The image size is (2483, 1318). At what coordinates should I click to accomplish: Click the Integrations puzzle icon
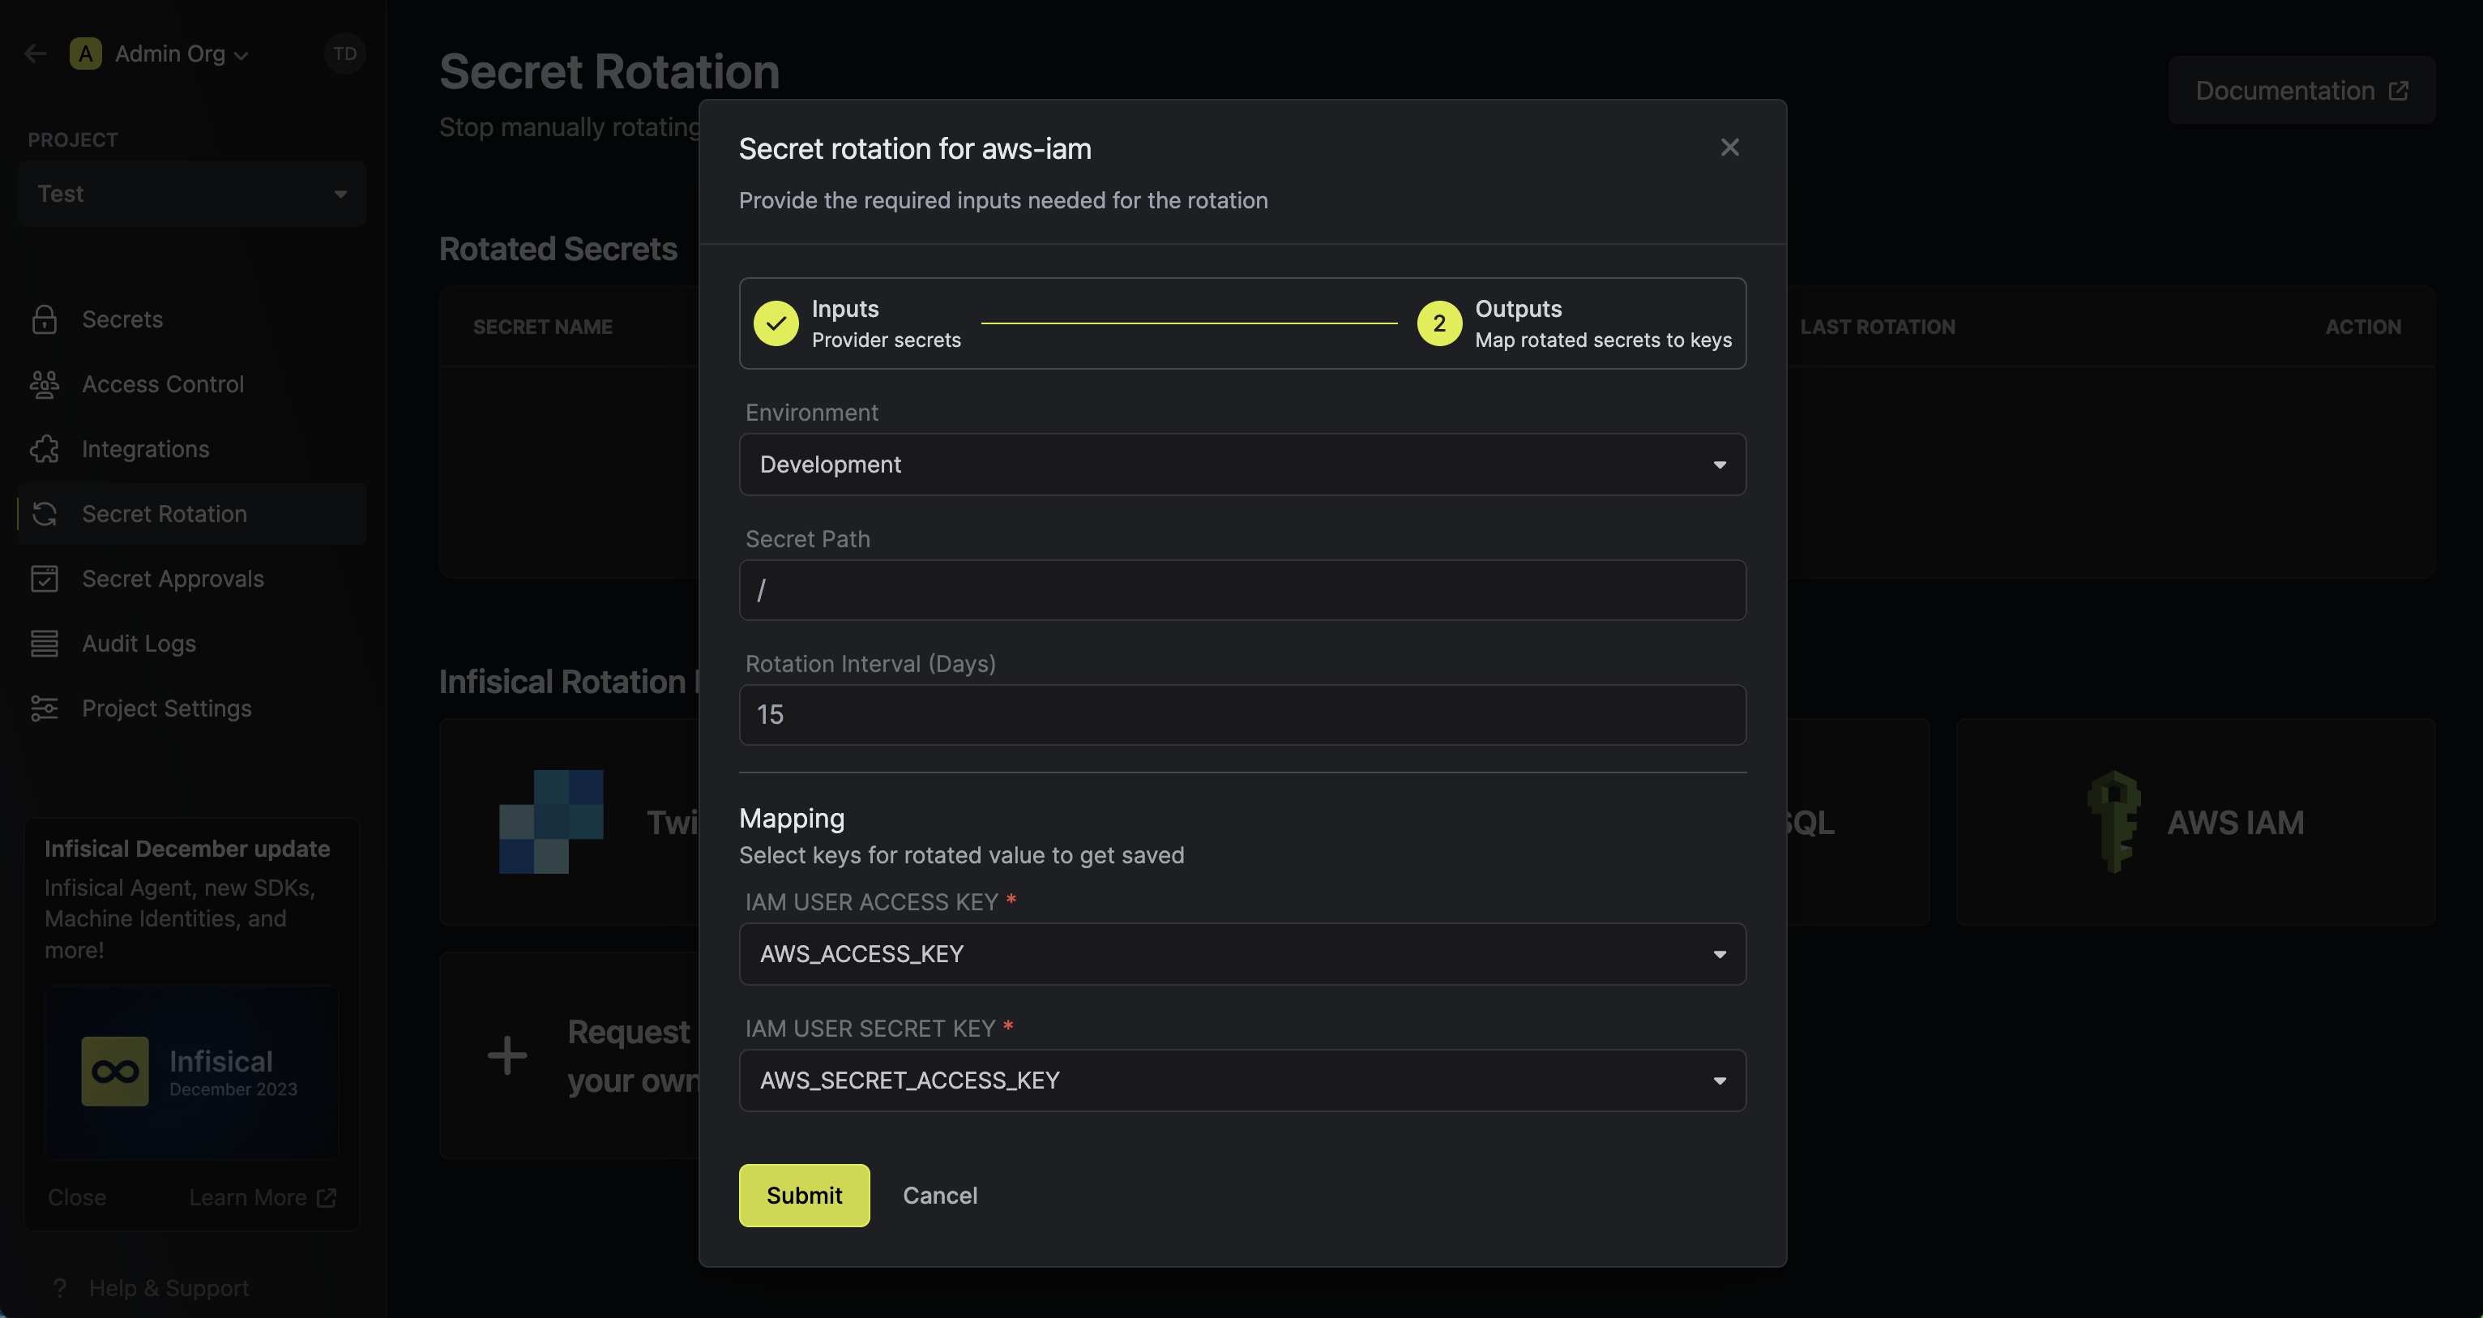(x=45, y=449)
